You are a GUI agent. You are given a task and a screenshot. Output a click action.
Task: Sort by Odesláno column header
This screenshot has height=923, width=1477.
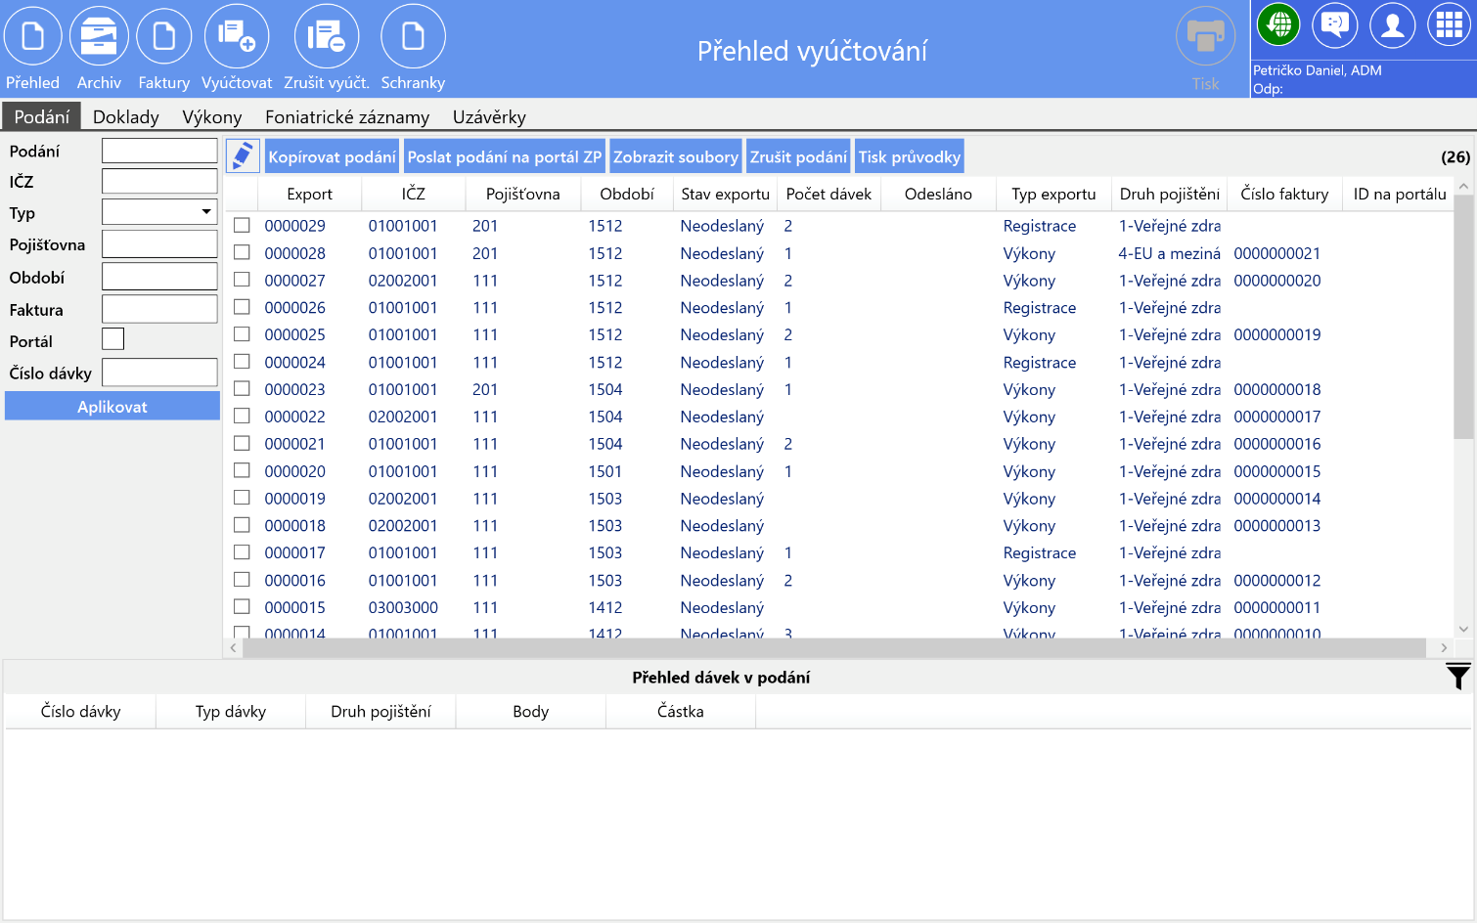938,194
